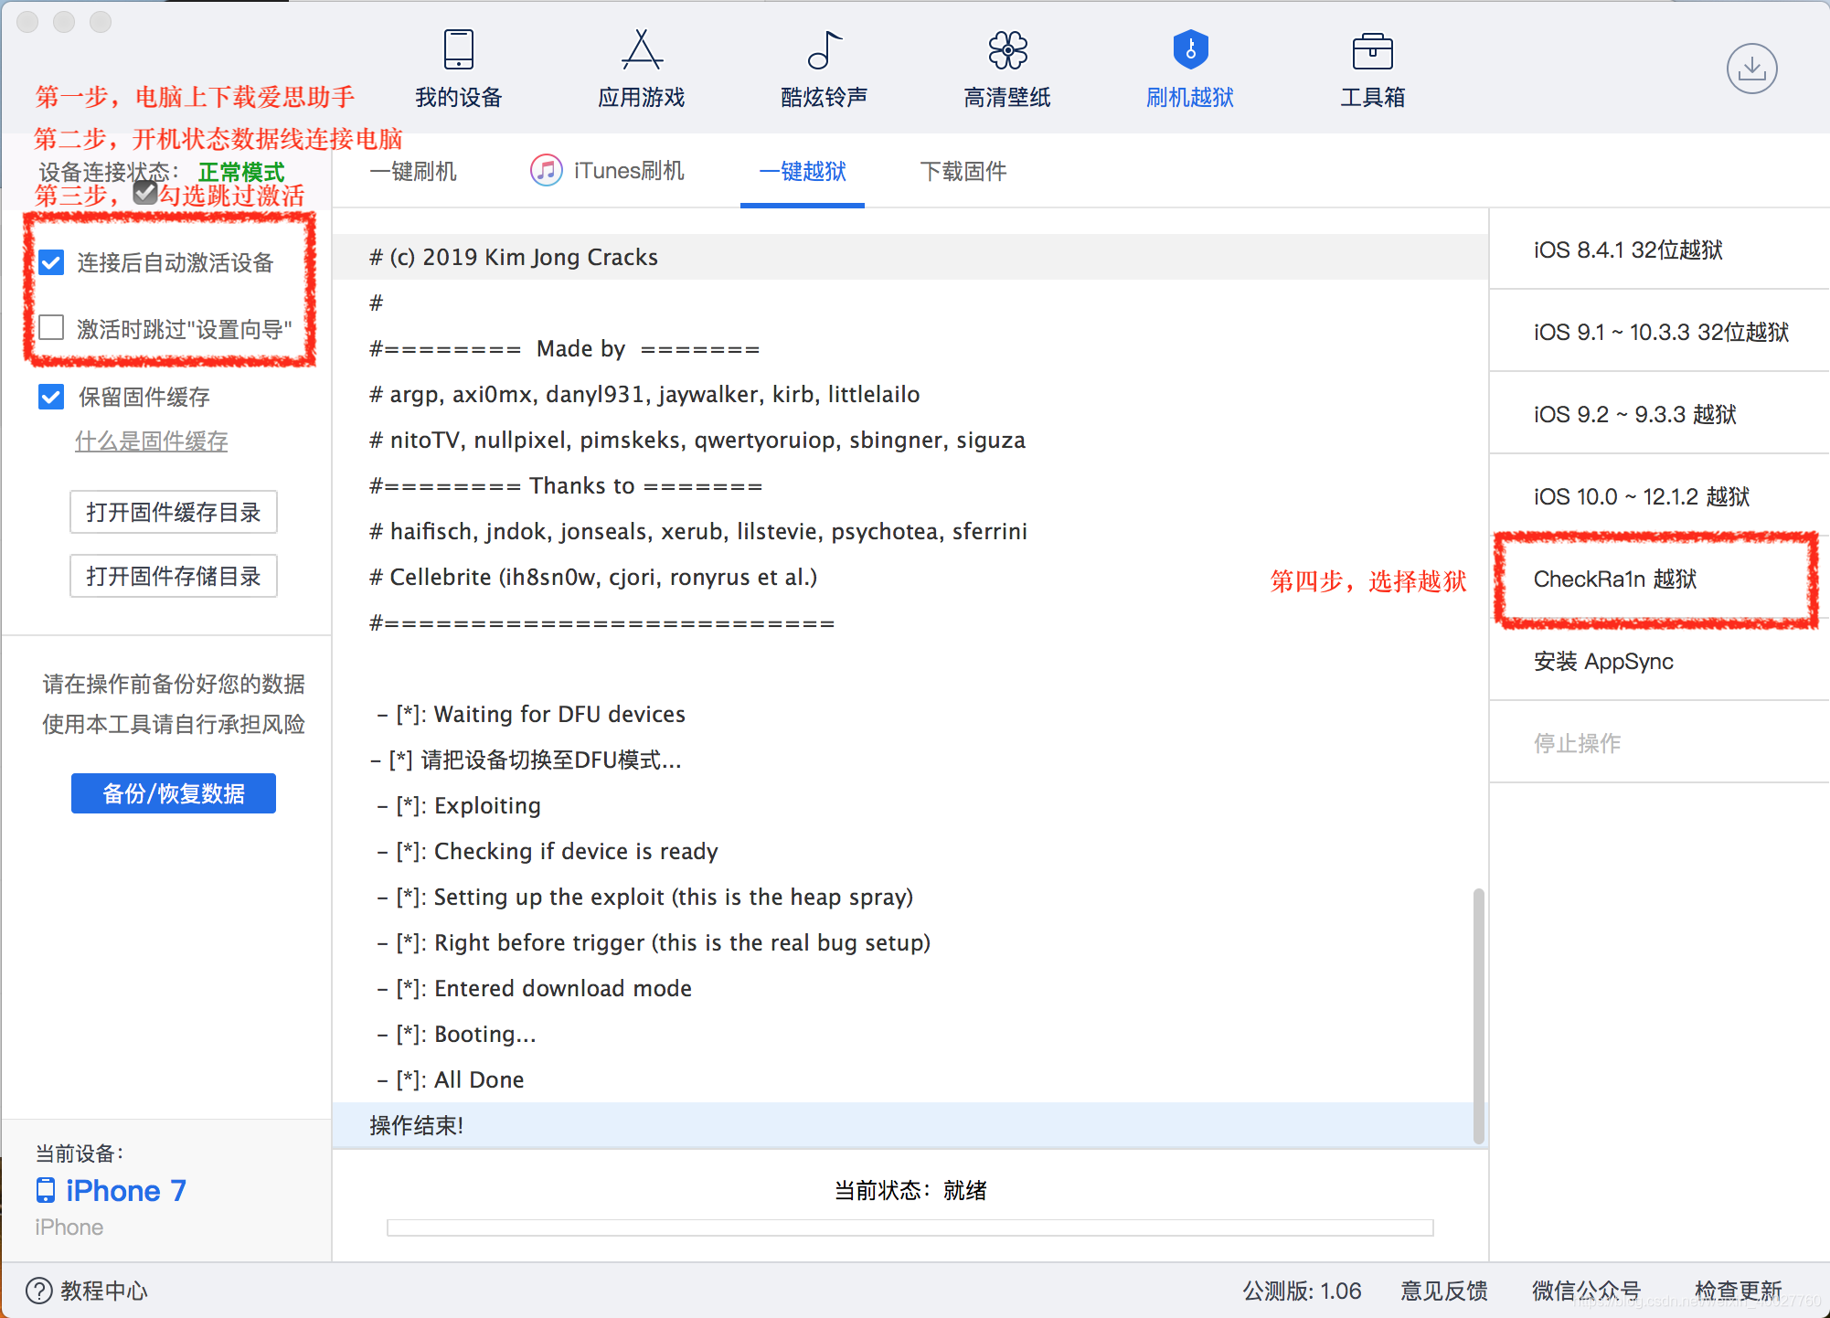Select log line starting 'Right before trigger'
1830x1318 pixels.
coord(910,942)
